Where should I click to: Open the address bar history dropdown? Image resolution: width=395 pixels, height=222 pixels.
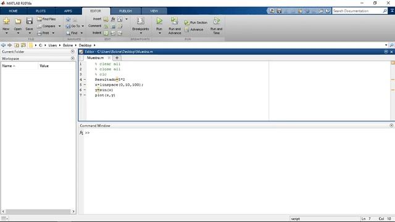pyautogui.click(x=386, y=45)
